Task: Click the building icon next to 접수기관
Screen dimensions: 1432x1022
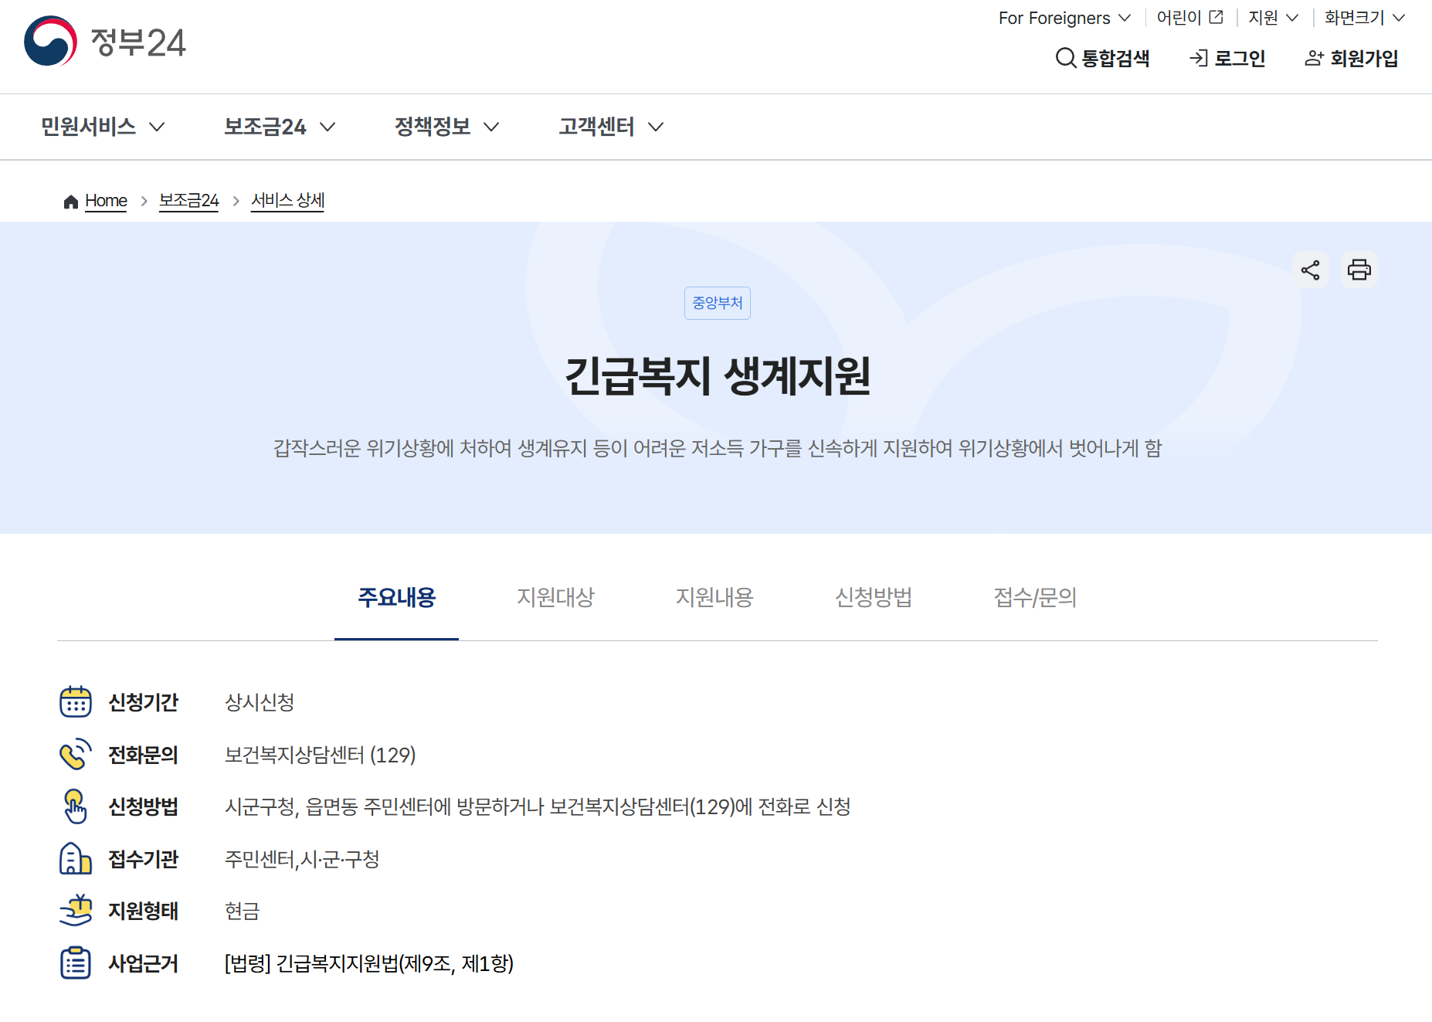Action: 75,859
